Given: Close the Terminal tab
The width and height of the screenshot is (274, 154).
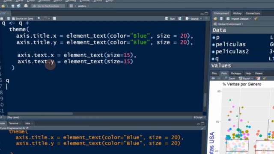Looking at the screenshot, I should coord(20,124).
